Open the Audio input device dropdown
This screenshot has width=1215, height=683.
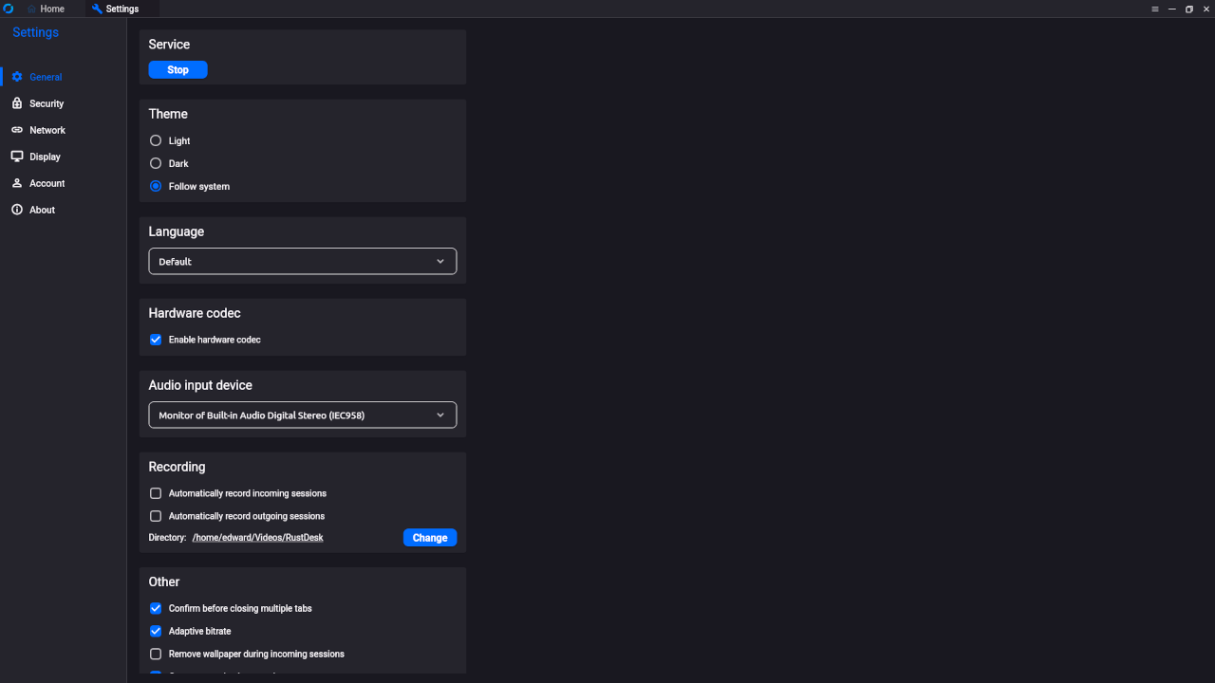click(303, 415)
